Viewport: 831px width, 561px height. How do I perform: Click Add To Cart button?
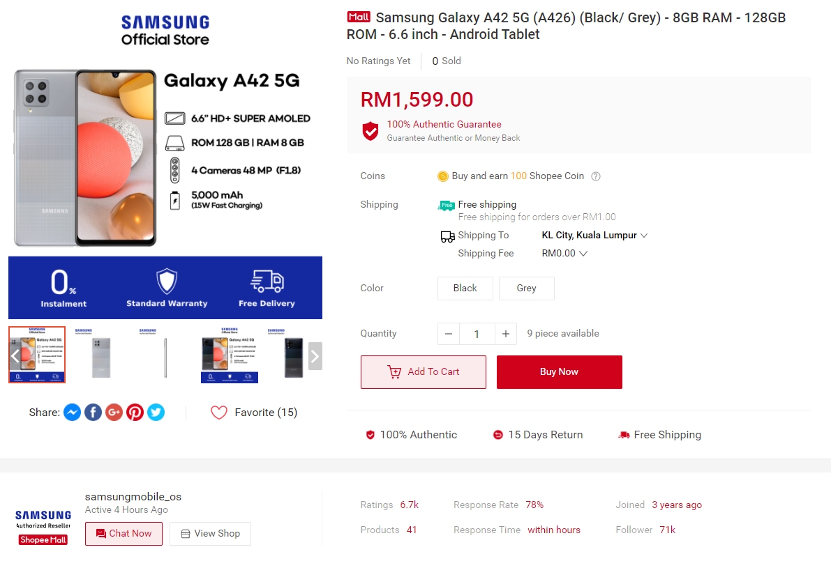coord(423,372)
